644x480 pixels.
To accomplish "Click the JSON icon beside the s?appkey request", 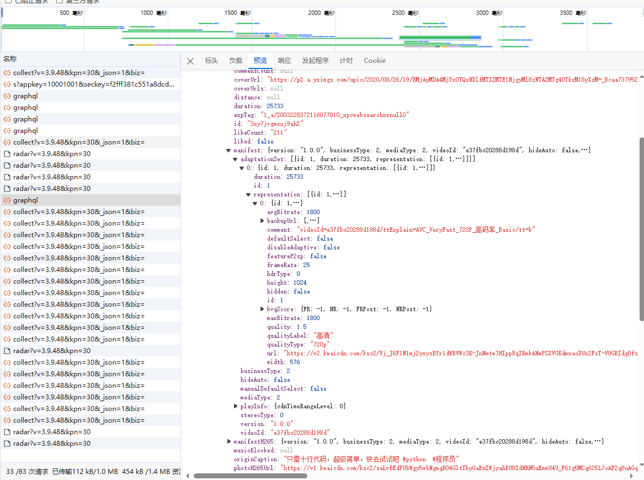I will point(7,84).
